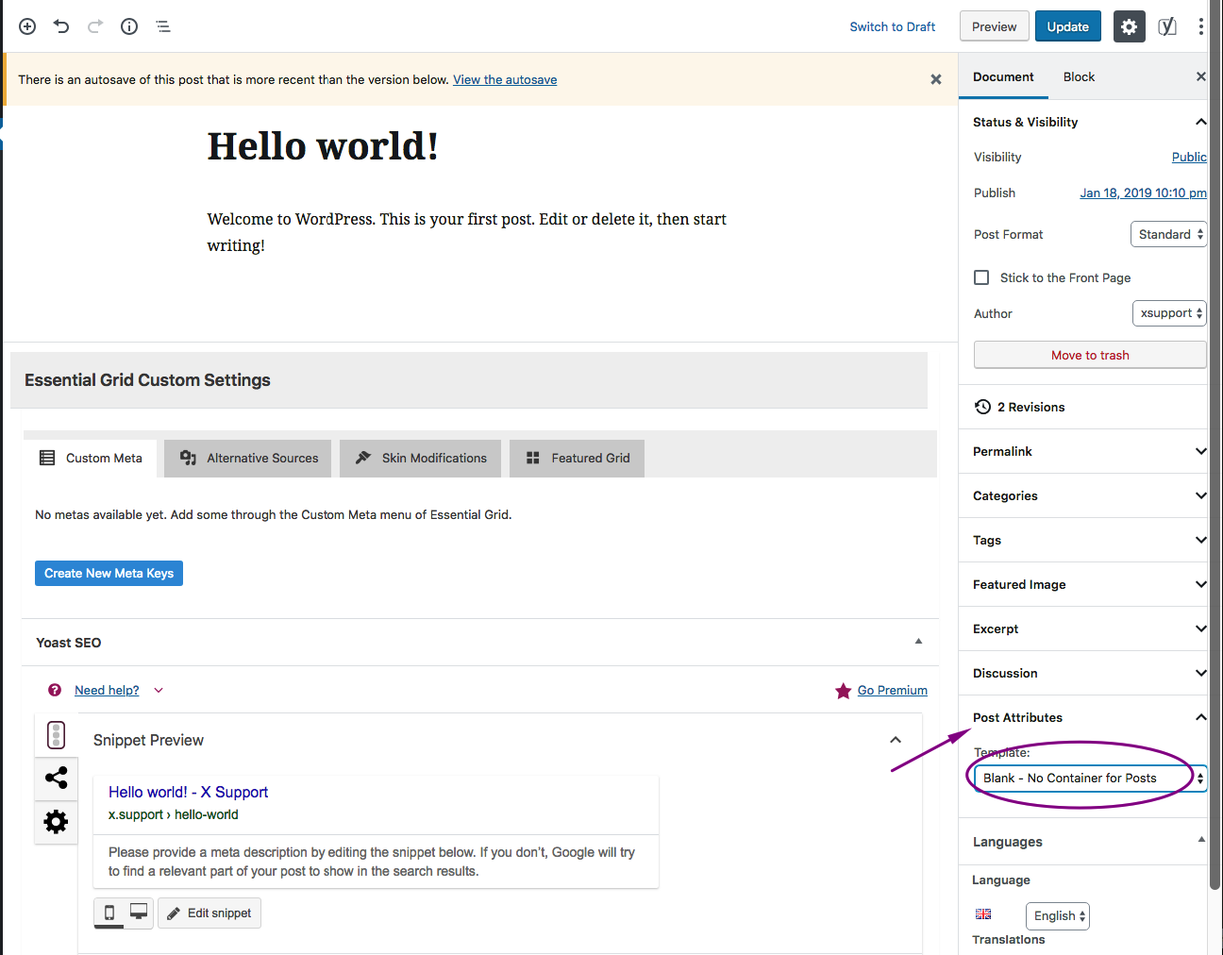Viewport: 1223px width, 955px height.
Task: Click the Preview button
Action: [995, 26]
